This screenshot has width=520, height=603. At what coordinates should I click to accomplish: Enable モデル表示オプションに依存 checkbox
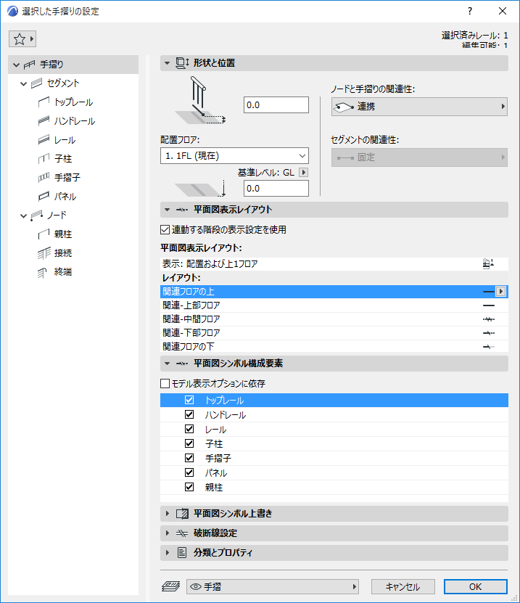(165, 383)
